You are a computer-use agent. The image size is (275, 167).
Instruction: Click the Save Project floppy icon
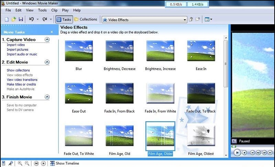coord(21,19)
